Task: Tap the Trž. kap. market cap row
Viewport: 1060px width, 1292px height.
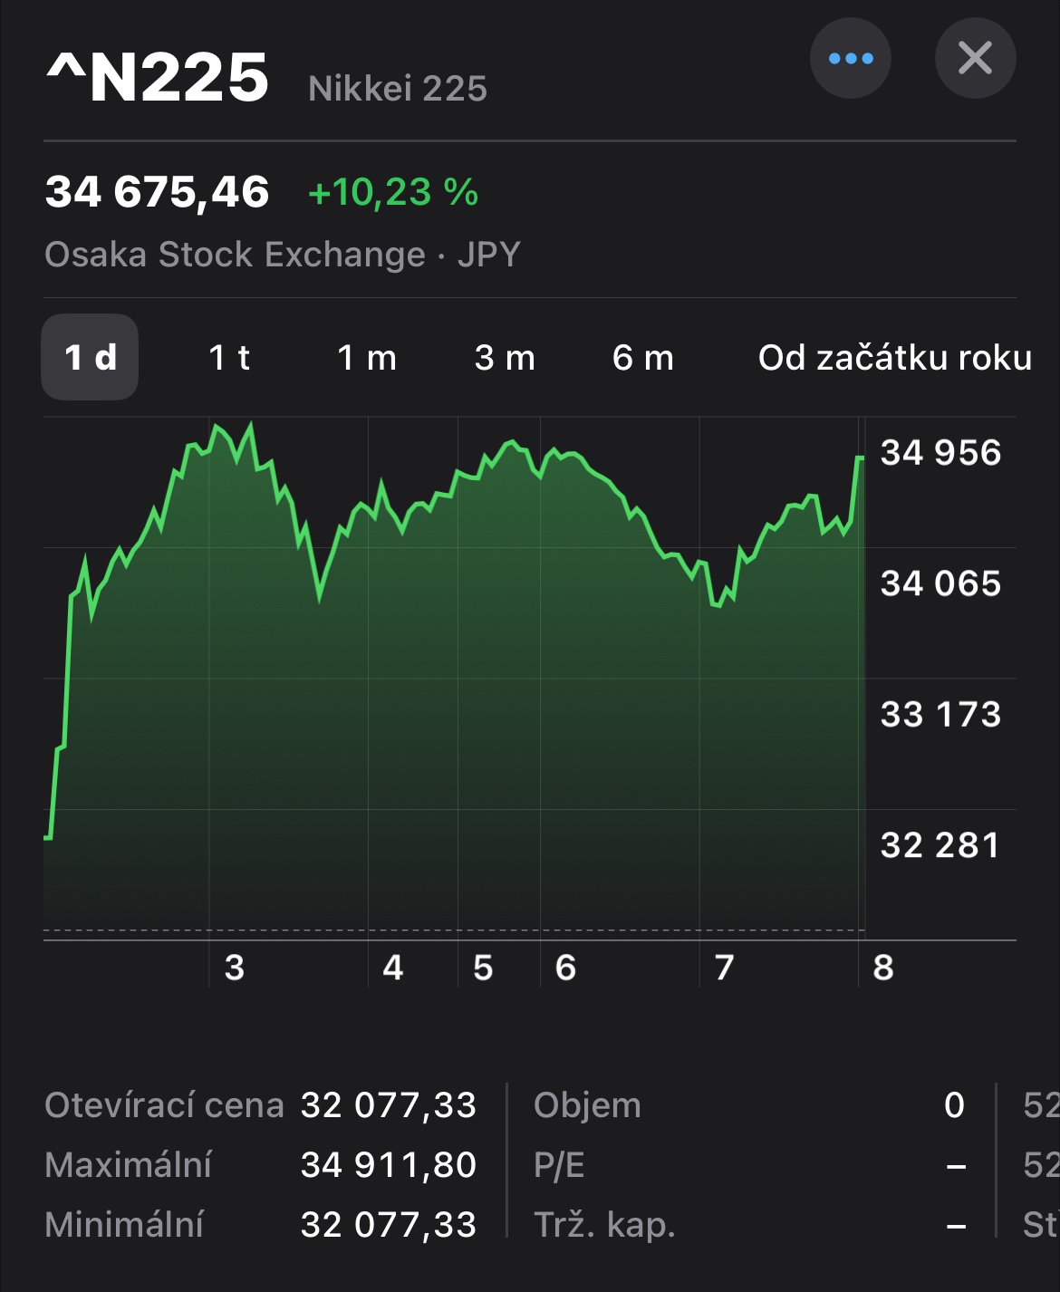Action: [x=748, y=1225]
